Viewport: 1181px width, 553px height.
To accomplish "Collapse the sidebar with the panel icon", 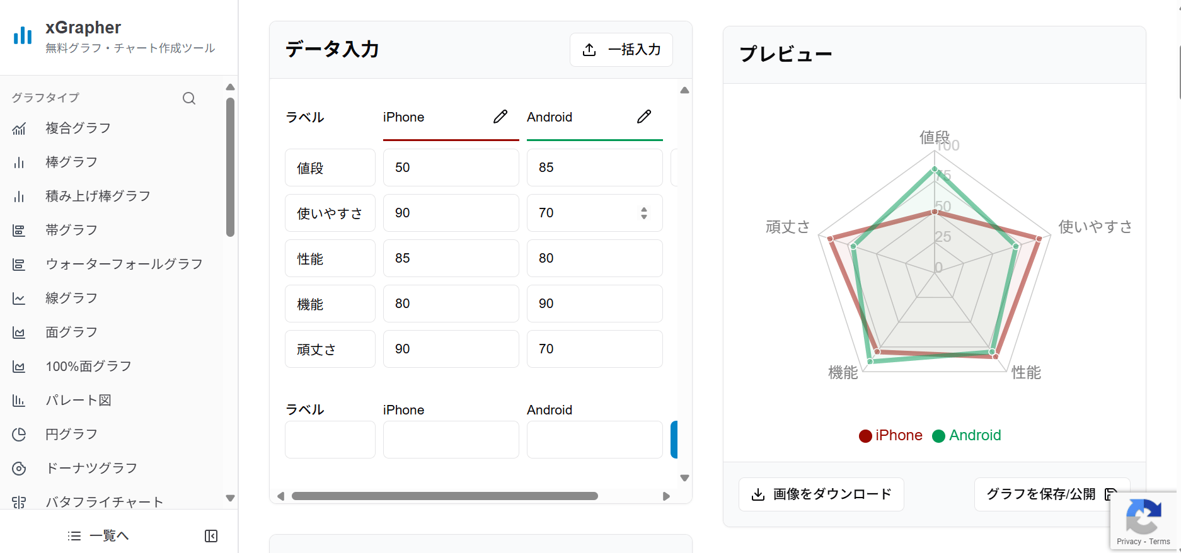I will point(211,535).
